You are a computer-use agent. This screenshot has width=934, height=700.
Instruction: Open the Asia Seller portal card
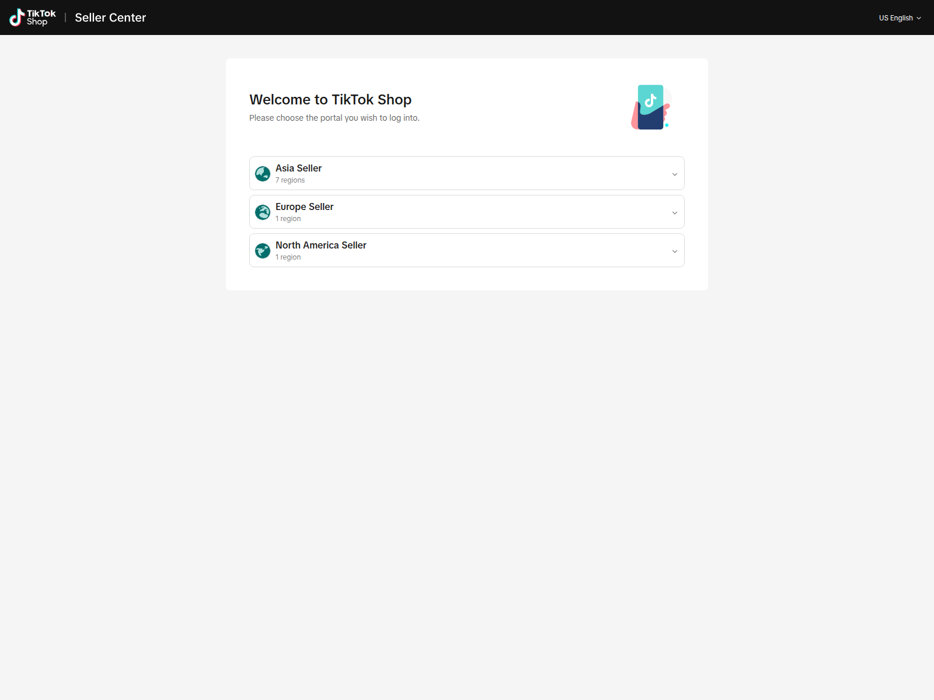point(466,173)
